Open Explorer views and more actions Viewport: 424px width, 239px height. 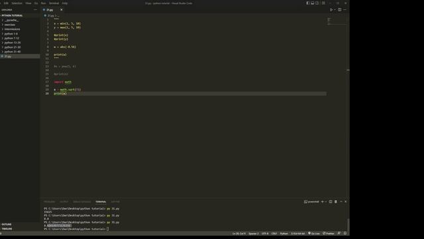pyautogui.click(x=35, y=10)
